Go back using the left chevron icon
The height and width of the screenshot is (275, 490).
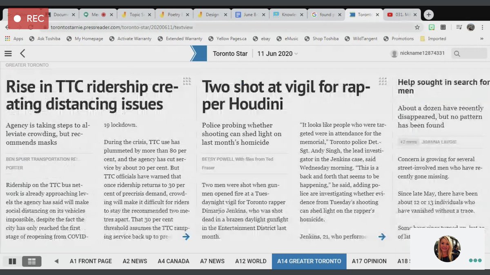click(x=22, y=53)
